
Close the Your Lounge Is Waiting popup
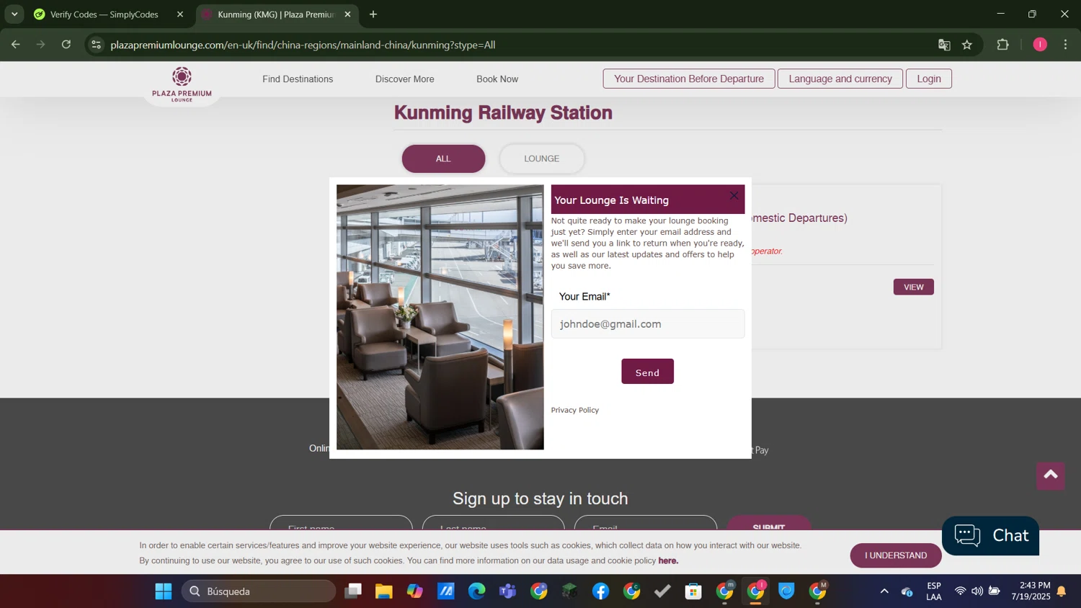pos(734,196)
